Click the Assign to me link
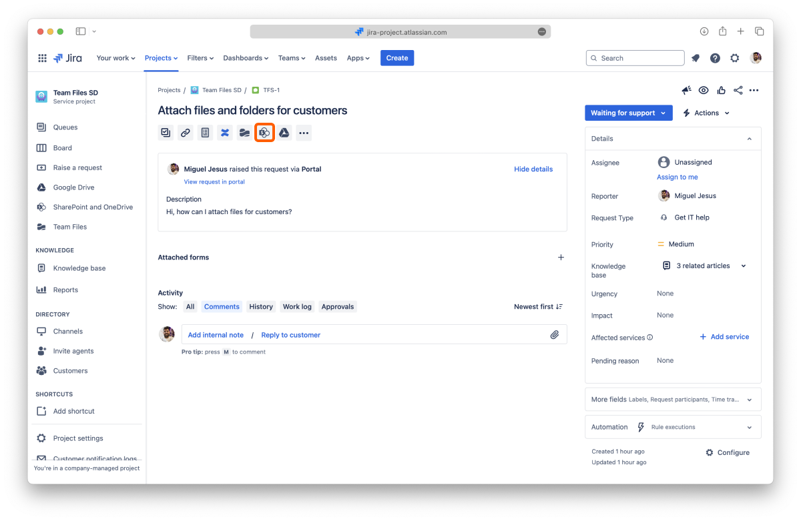 click(x=677, y=177)
